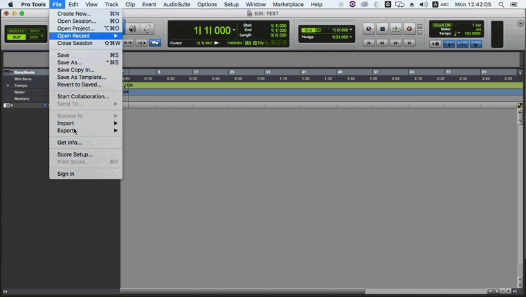Select the Scrubber speaker tool
Screen dimensions: 526x297
(x=133, y=28)
